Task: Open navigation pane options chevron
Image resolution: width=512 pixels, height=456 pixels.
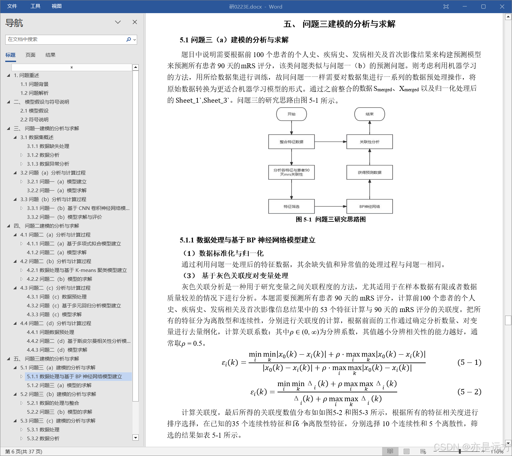Action: click(x=118, y=22)
